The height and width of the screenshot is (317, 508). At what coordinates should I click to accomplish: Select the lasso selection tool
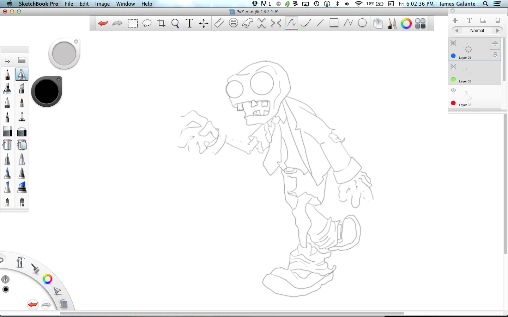(x=147, y=24)
